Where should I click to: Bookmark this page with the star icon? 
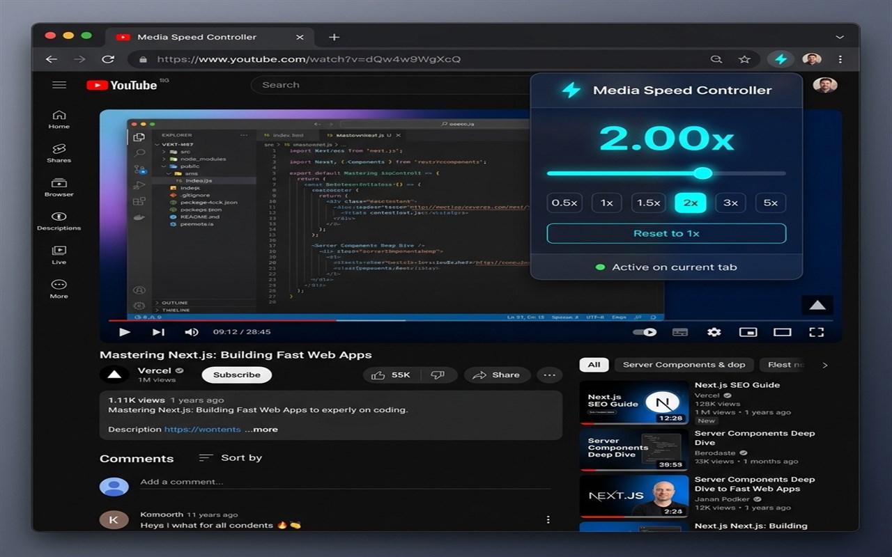(744, 59)
